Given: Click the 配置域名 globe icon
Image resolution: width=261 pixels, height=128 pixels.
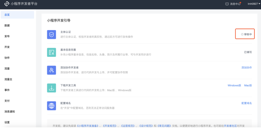Looking at the screenshot, I should [x=52, y=106].
